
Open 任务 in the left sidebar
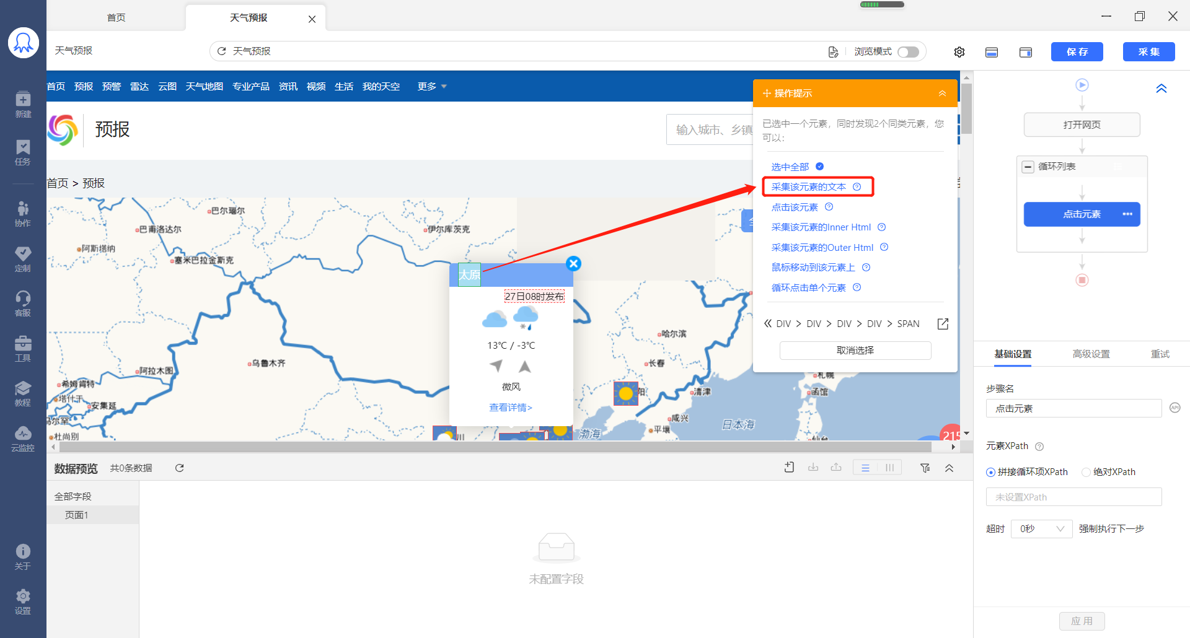[x=23, y=152]
